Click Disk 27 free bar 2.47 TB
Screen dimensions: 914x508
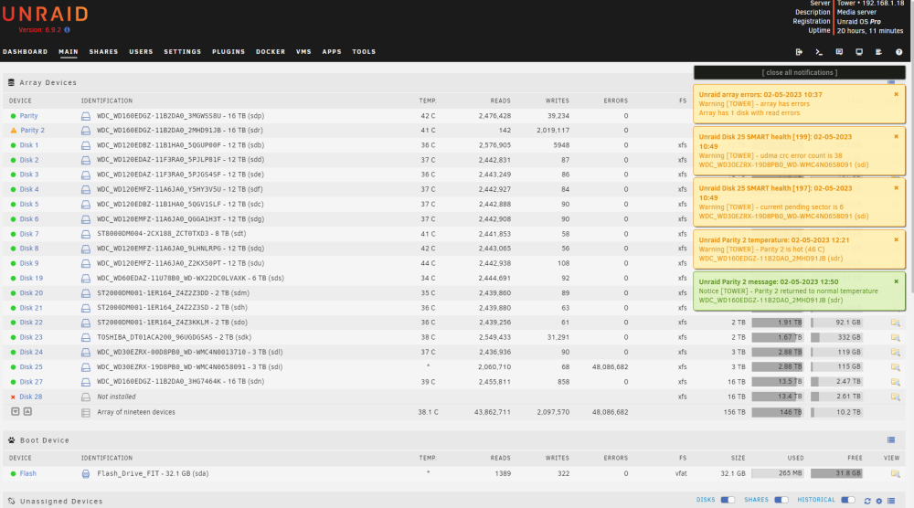[x=836, y=382]
